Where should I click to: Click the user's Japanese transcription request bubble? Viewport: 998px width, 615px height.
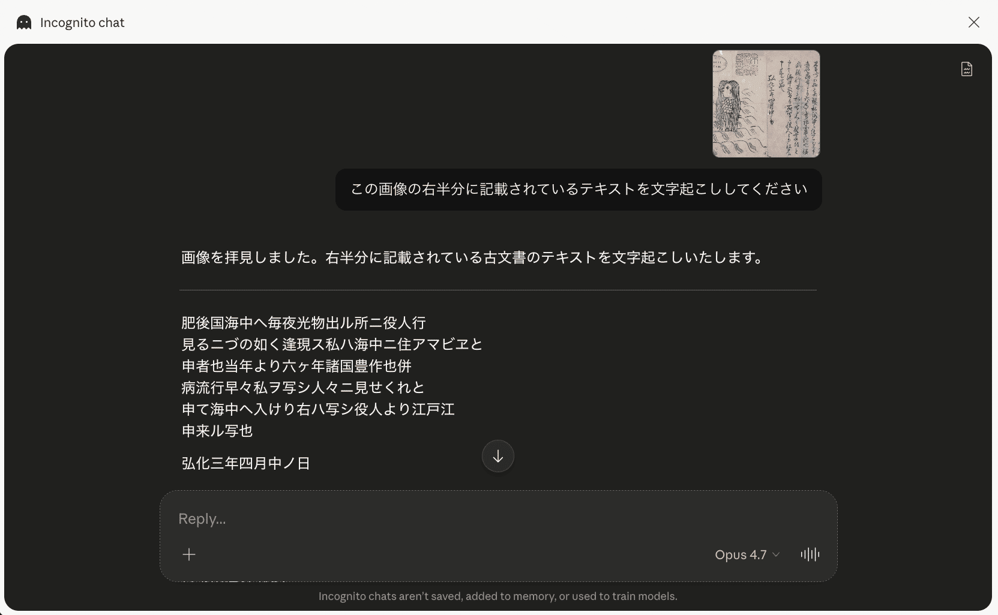tap(579, 190)
